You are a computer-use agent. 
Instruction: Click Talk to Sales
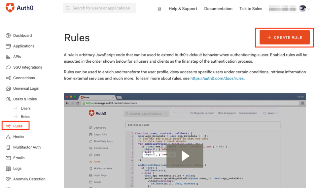251,9
